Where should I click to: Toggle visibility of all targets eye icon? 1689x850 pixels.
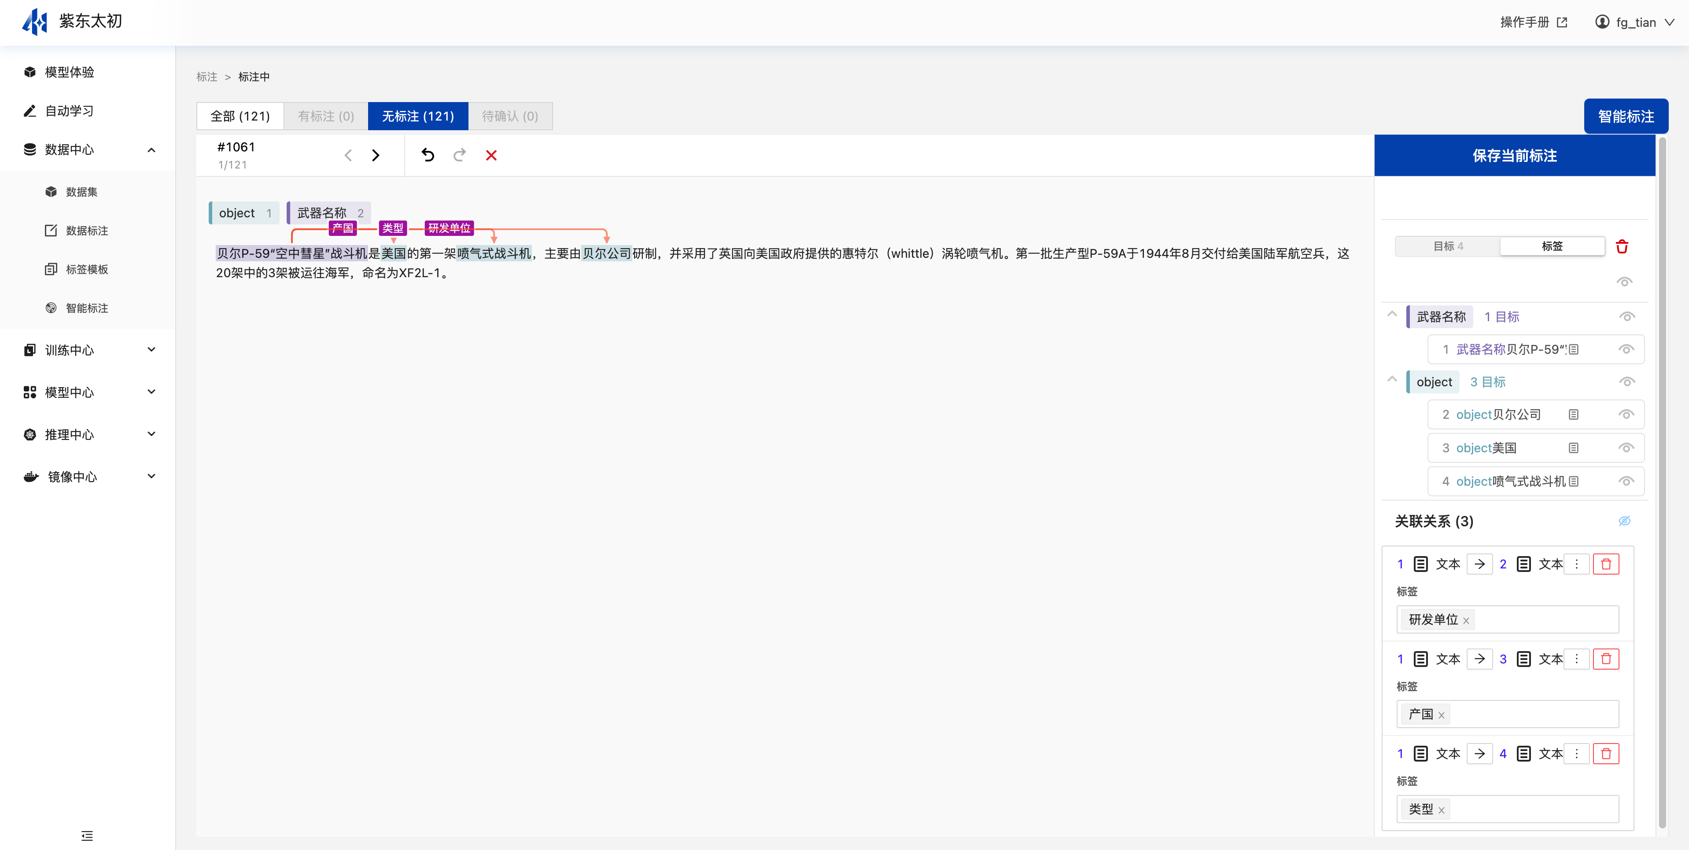tap(1624, 282)
